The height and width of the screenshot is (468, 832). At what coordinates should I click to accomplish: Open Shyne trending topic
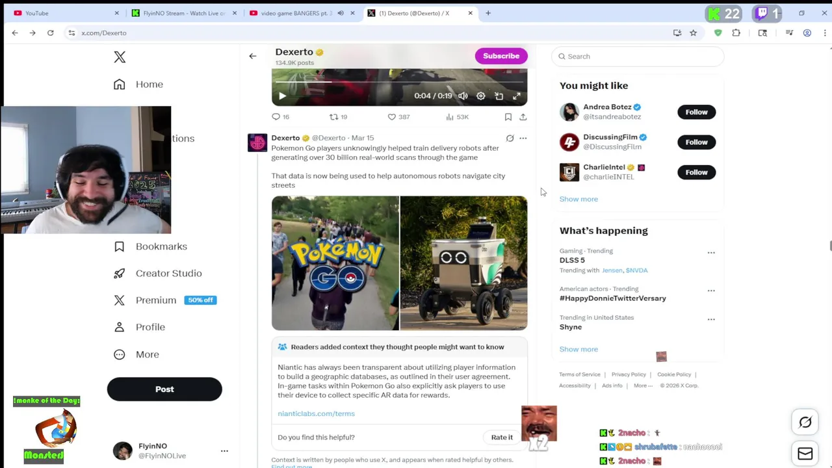571,327
